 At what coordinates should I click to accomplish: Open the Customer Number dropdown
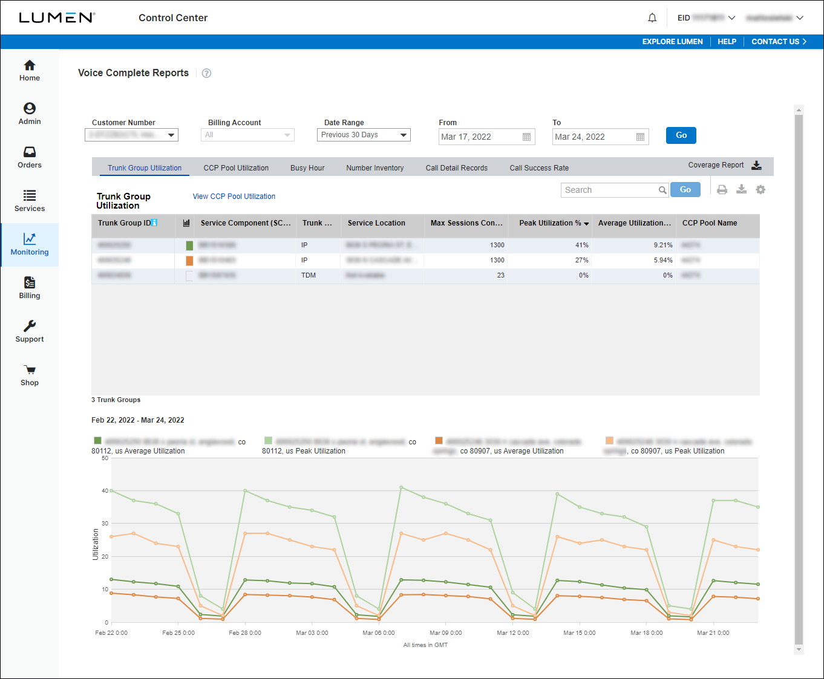pyautogui.click(x=131, y=135)
